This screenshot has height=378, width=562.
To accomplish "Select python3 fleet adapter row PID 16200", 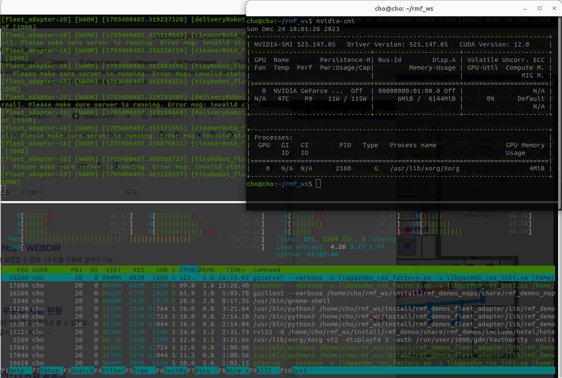I will click(278, 309).
